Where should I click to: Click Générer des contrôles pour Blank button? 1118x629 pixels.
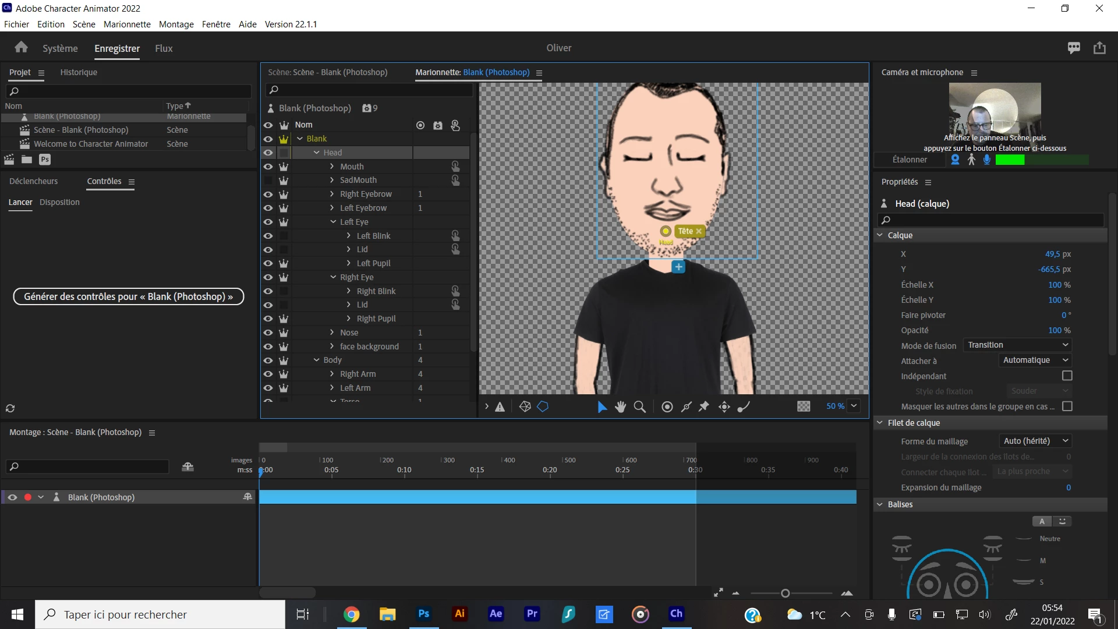(x=128, y=297)
